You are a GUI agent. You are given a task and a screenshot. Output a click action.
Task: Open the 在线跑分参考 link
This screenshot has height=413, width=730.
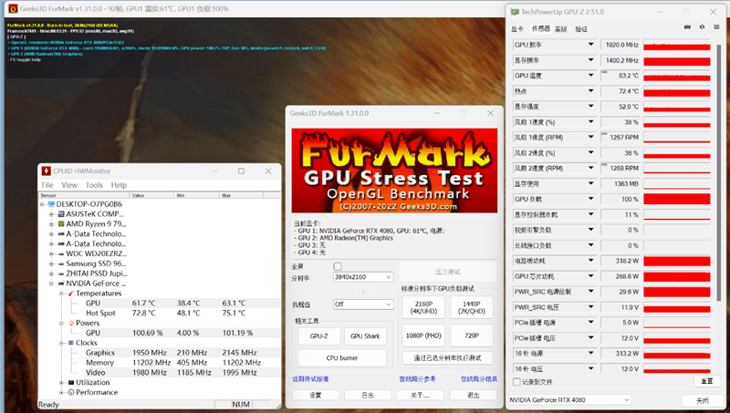(417, 379)
